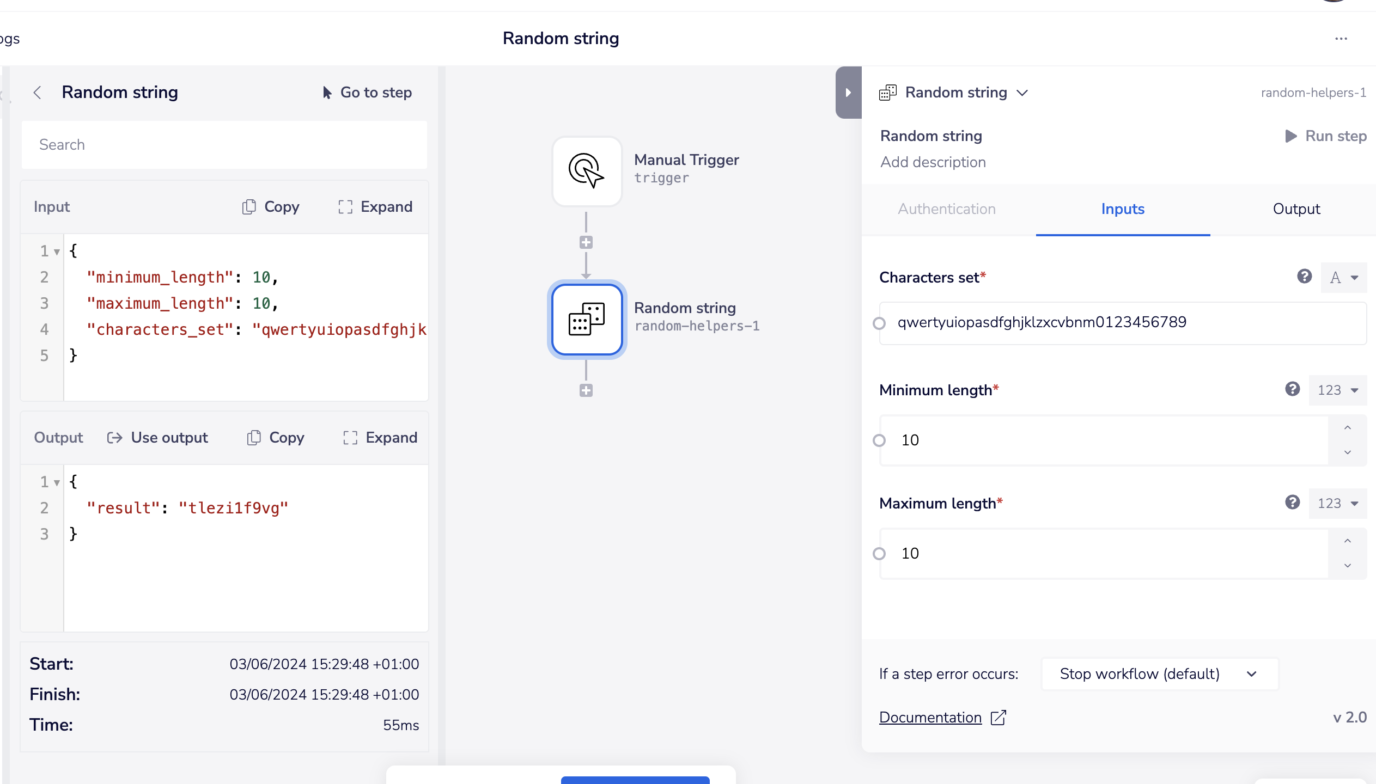Switch to the Authentication tab
Image resolution: width=1376 pixels, height=784 pixels.
tap(946, 209)
